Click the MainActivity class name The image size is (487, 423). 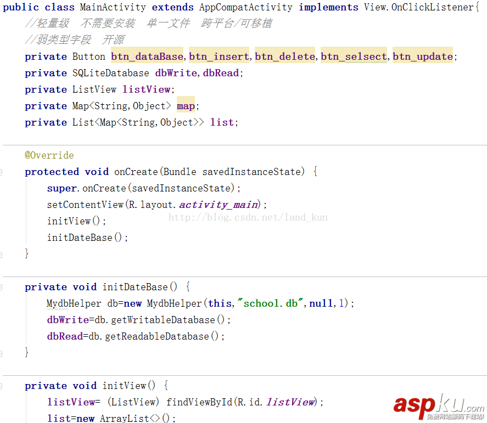pos(113,7)
